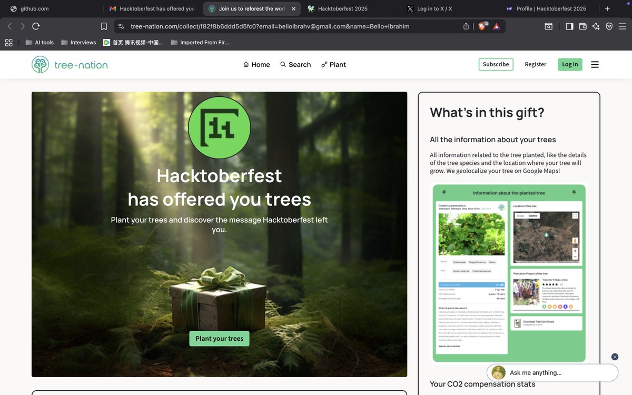Open the AI tools bookmark folder
Screen dimensions: 632x395
pyautogui.click(x=39, y=43)
